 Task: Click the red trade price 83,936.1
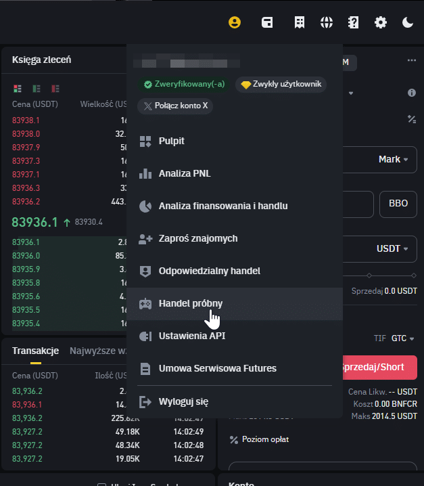(x=27, y=405)
